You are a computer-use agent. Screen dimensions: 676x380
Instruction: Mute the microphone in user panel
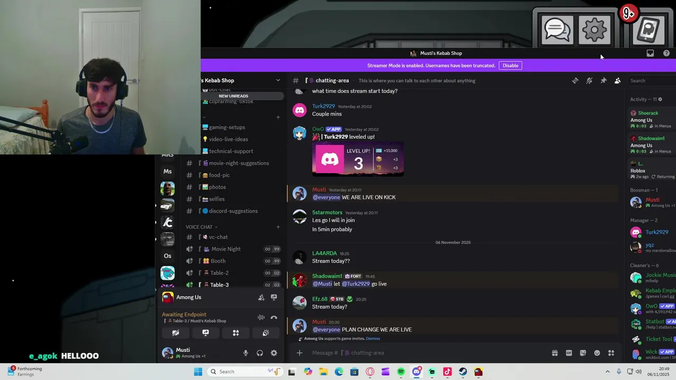[x=246, y=353]
